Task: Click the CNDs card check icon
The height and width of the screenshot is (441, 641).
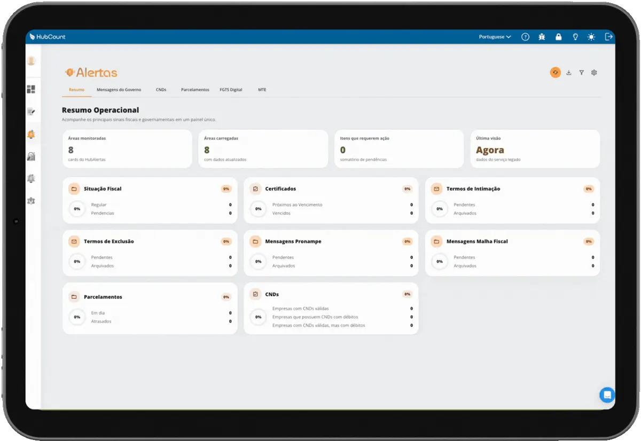Action: 255,294
